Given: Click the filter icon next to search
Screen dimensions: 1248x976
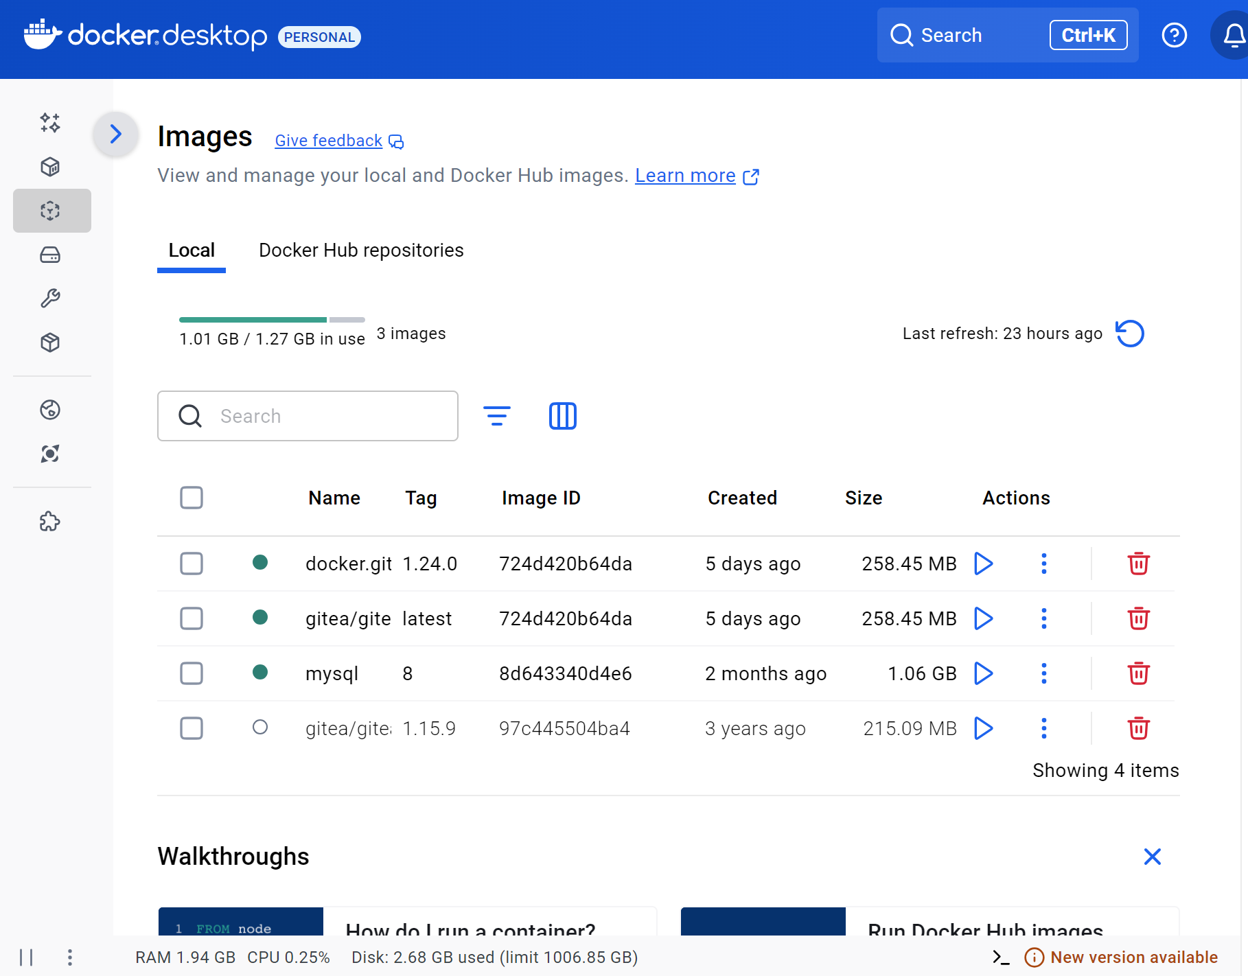Looking at the screenshot, I should click(496, 415).
